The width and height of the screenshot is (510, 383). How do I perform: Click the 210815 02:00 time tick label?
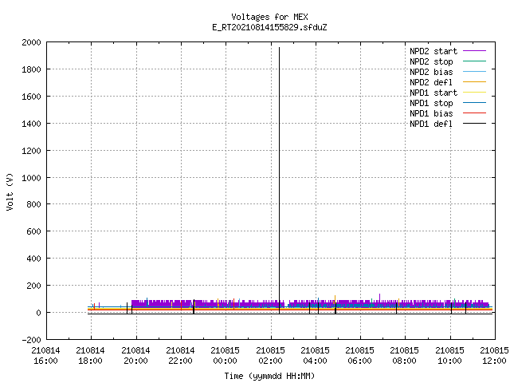(270, 356)
